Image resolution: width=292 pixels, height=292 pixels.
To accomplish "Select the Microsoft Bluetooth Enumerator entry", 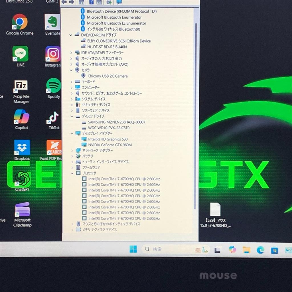I will coord(114,17).
